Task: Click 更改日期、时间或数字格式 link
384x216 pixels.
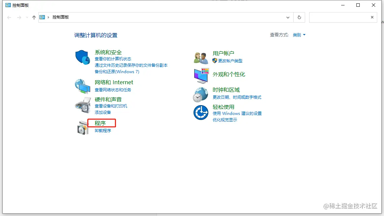Action: tap(237, 97)
